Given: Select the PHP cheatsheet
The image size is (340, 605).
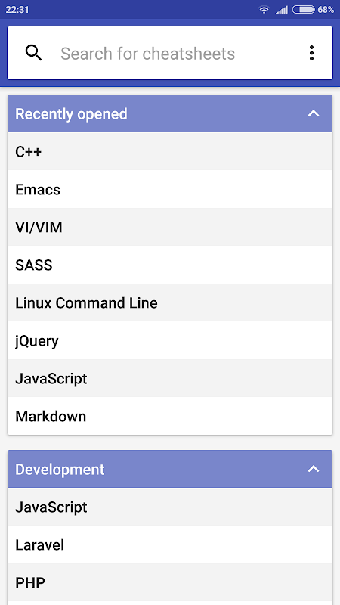Looking at the screenshot, I should 170,582.
